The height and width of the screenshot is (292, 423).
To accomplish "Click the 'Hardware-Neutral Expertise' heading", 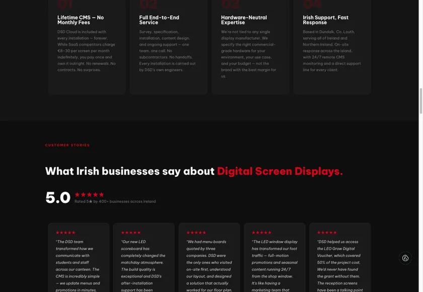I will [244, 20].
